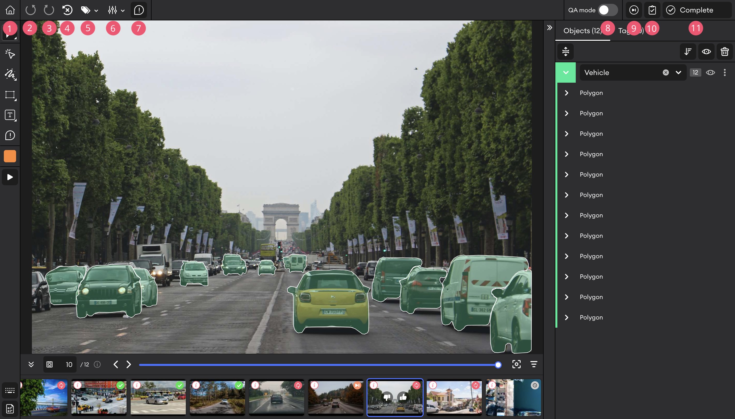Open the tags dropdown in top toolbar

tap(89, 10)
